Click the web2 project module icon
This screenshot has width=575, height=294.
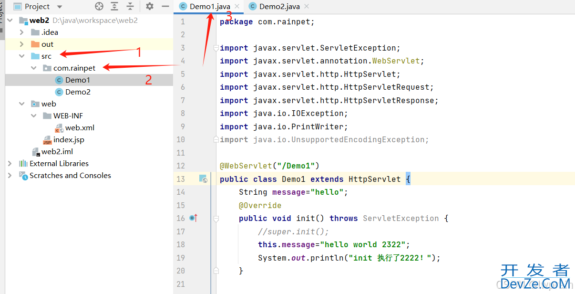coord(23,21)
